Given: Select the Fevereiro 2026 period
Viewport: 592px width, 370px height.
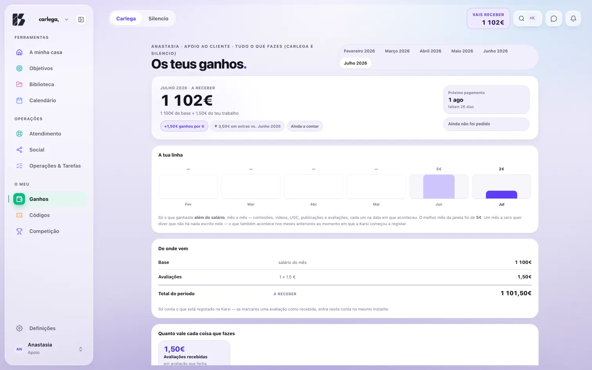Looking at the screenshot, I should point(359,51).
